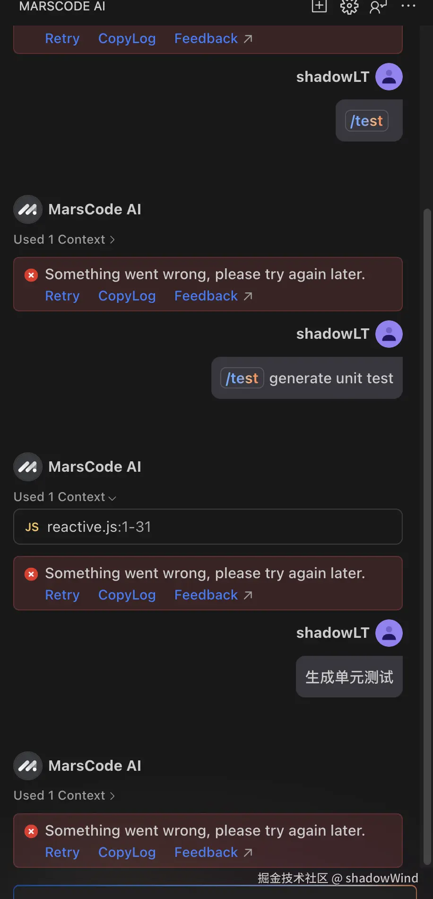Send Feedback from the reactive.js error
The height and width of the screenshot is (899, 433).
(x=206, y=595)
